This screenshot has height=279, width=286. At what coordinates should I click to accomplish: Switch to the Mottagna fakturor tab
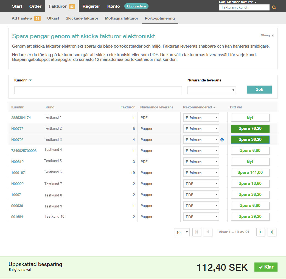tap(122, 18)
